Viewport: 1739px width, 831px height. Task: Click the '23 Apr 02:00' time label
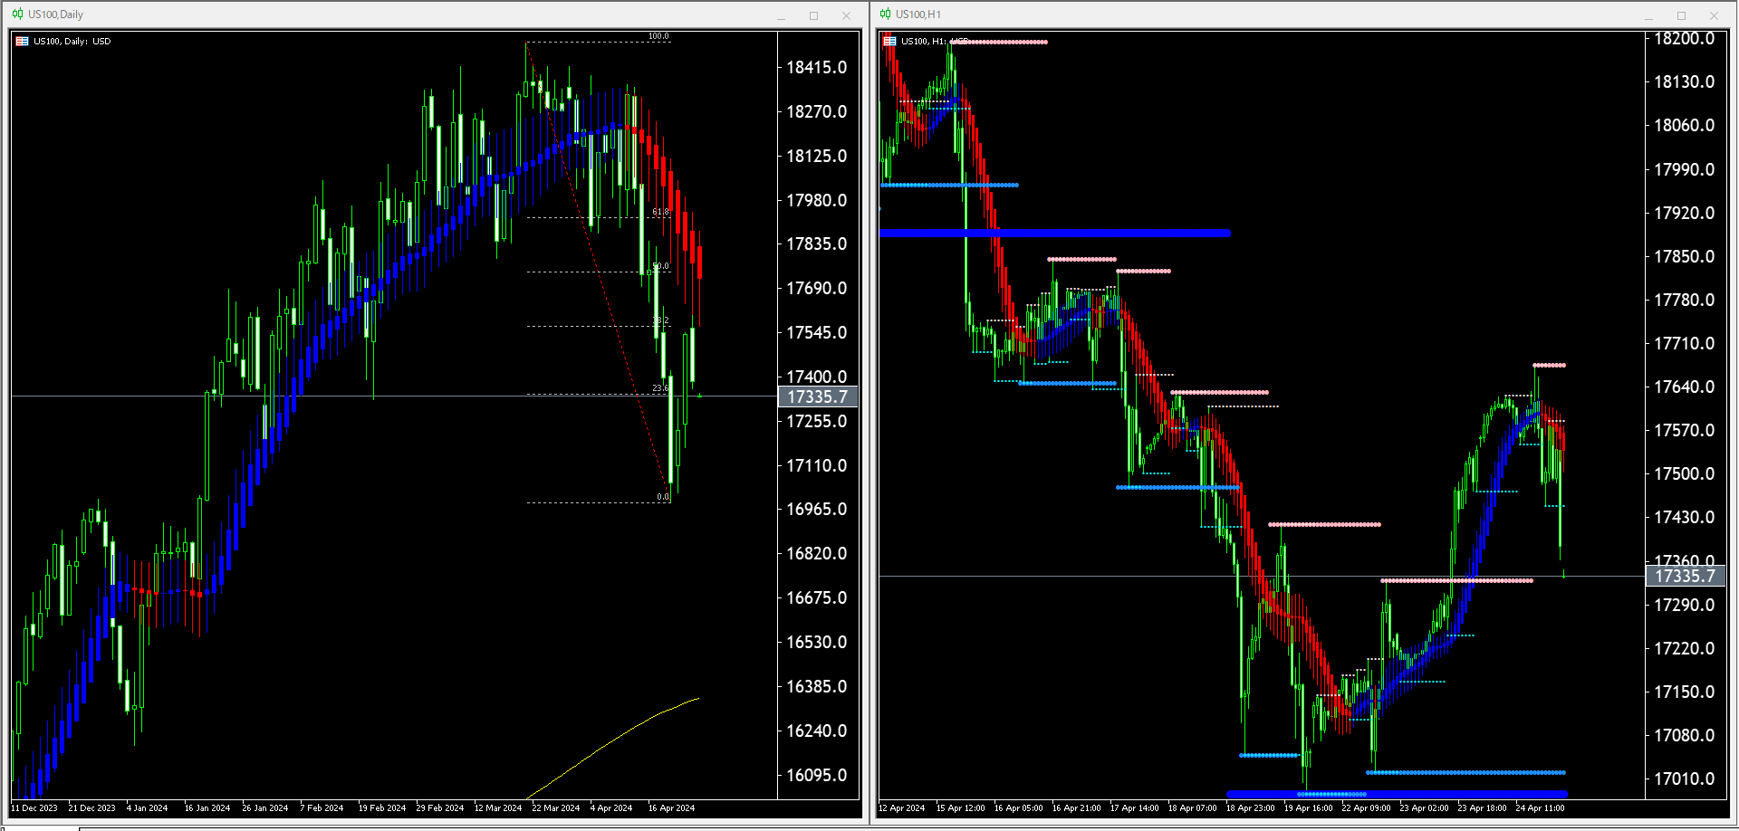click(1425, 808)
